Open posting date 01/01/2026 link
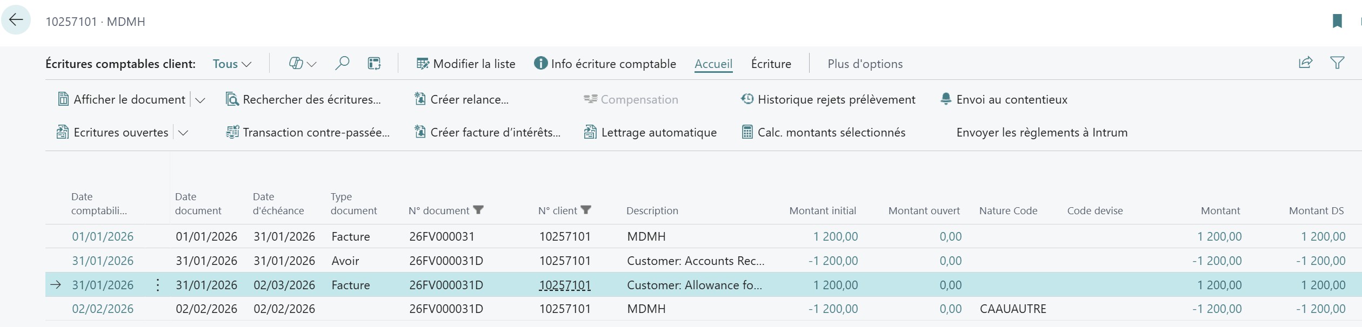 (x=103, y=236)
